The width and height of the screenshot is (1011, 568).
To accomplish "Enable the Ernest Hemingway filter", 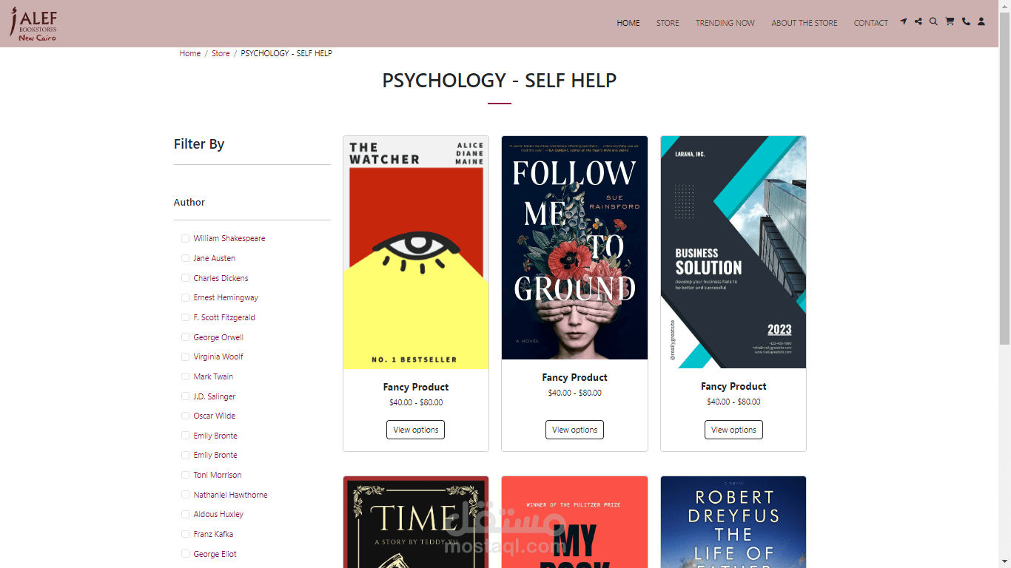I will (185, 297).
